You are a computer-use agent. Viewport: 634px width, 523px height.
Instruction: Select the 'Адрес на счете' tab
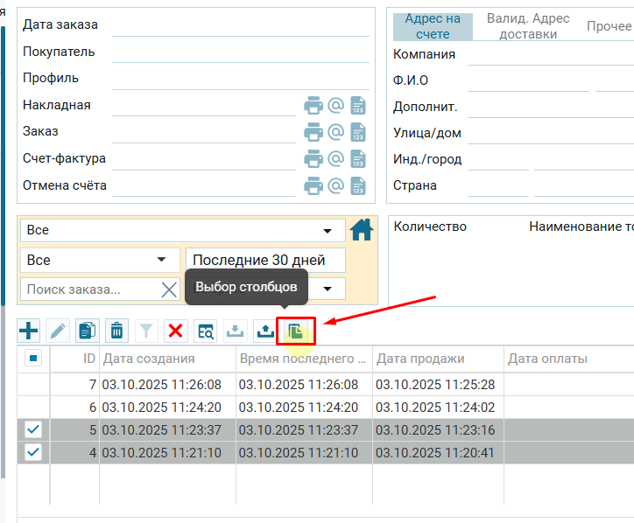[433, 26]
